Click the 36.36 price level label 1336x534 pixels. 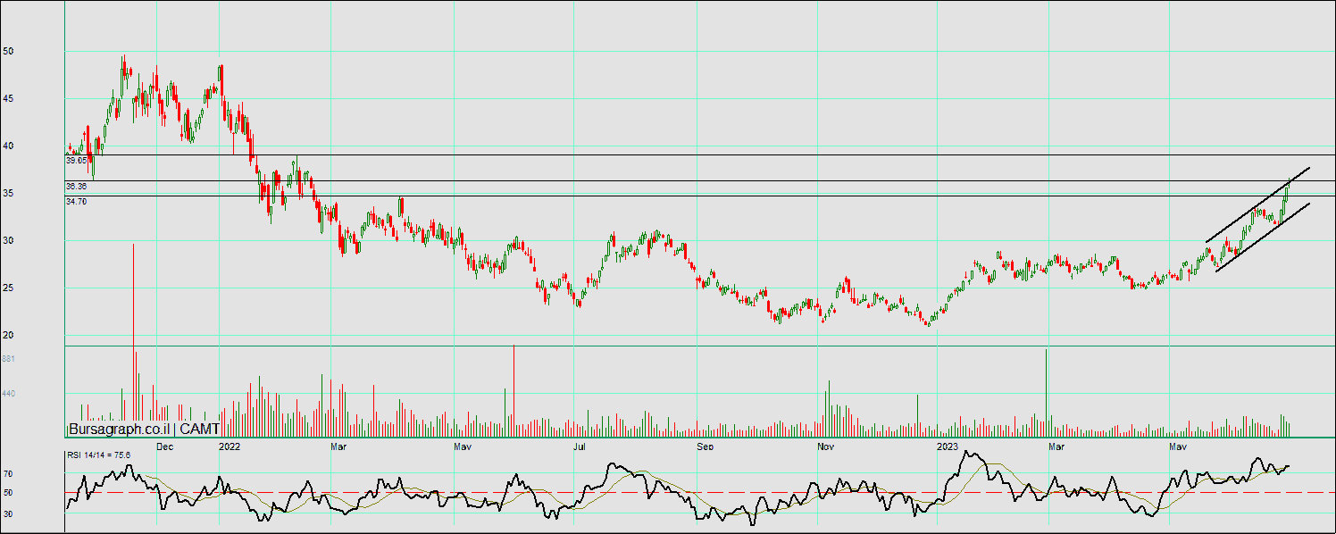coord(76,187)
